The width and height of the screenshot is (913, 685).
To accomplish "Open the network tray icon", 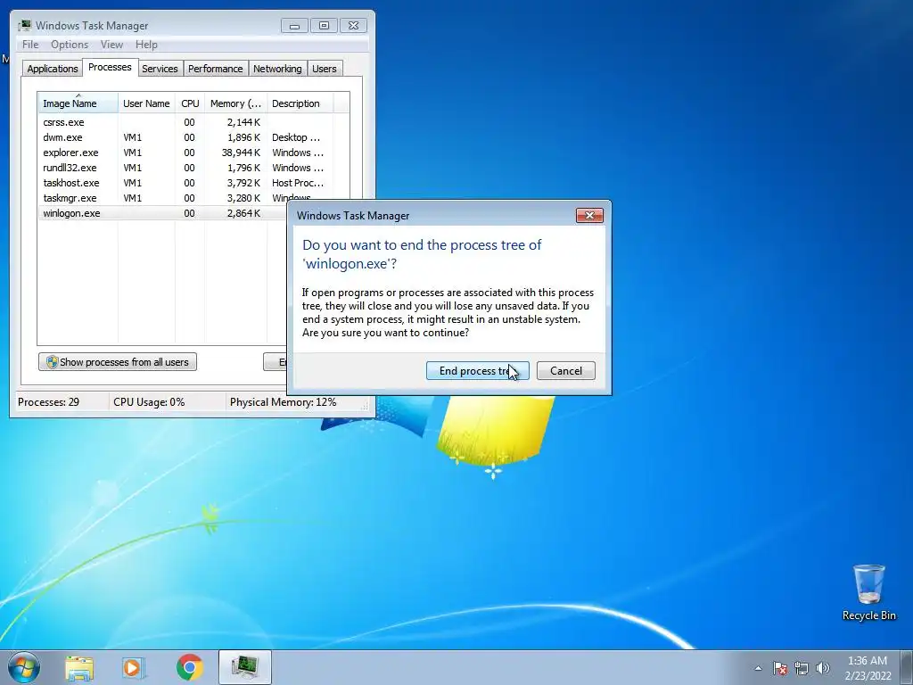I will (x=802, y=668).
